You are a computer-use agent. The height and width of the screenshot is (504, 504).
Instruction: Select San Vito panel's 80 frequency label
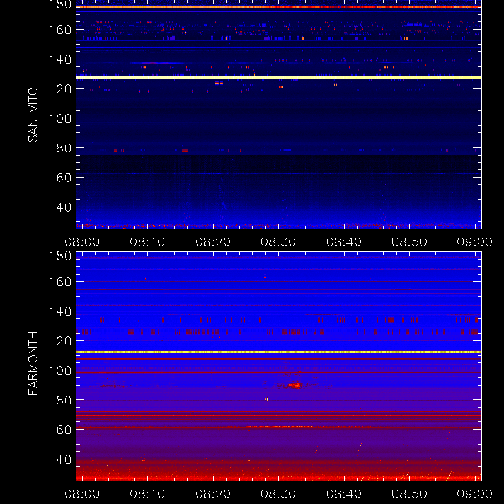tap(64, 148)
